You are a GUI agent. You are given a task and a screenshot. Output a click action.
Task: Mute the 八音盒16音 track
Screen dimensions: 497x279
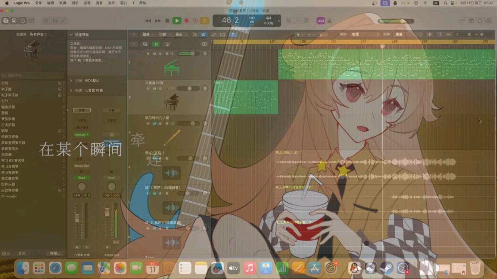pyautogui.click(x=155, y=89)
